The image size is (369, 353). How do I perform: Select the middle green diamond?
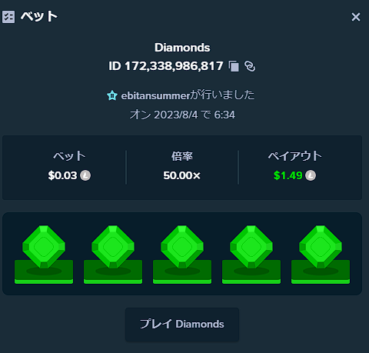182,255
